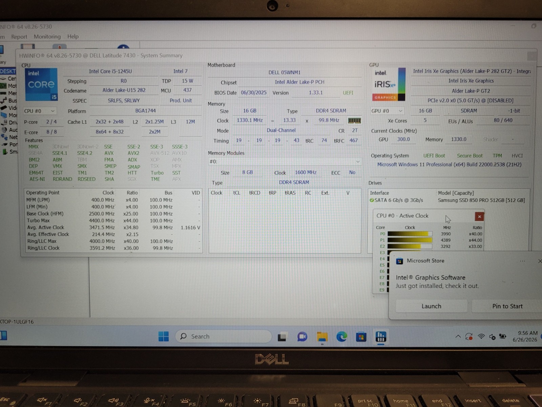Viewport: 542px width, 407px height.
Task: Show hidden system tray icons
Action: click(x=458, y=336)
